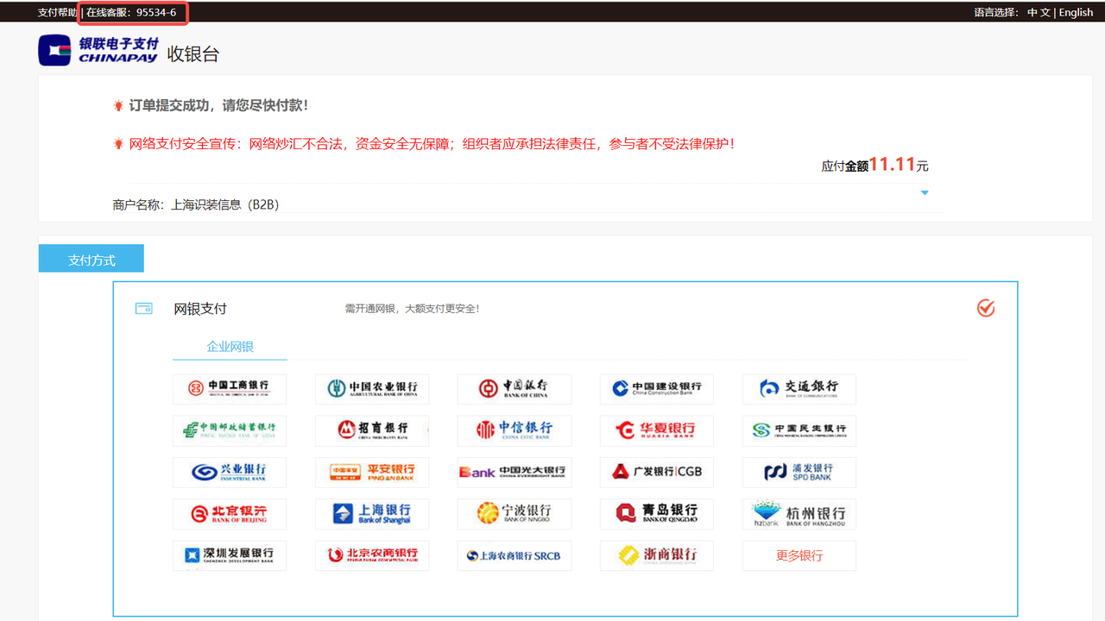Select China Everbright Bank (中国光大银行)
1105x621 pixels.
coord(515,473)
